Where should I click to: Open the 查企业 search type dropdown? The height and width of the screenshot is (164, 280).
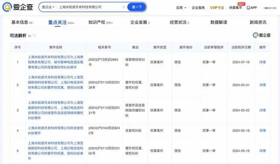coord(48,7)
